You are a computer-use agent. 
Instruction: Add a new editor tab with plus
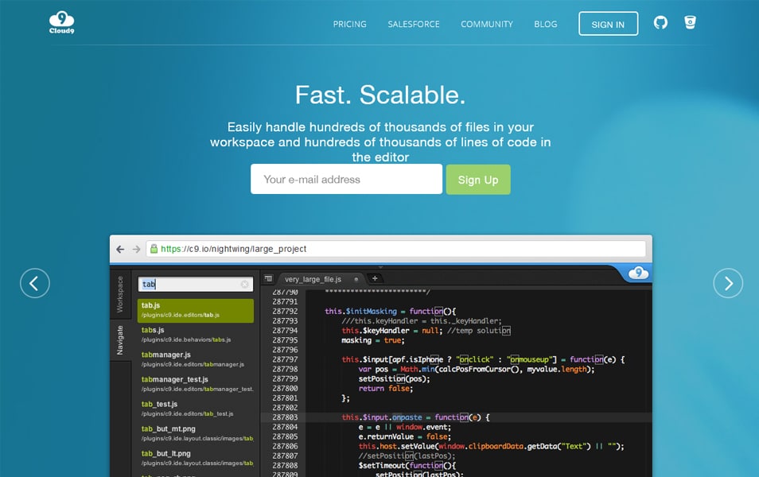pyautogui.click(x=375, y=278)
